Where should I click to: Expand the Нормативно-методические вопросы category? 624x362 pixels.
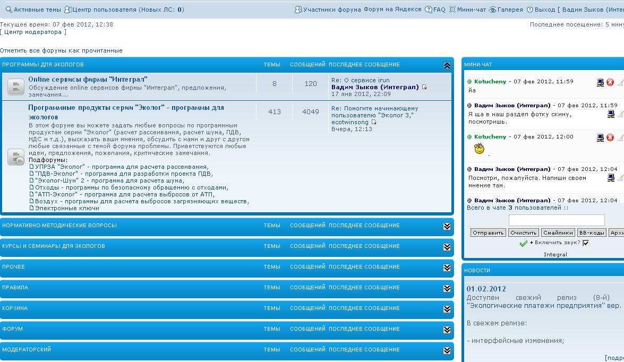point(447,226)
